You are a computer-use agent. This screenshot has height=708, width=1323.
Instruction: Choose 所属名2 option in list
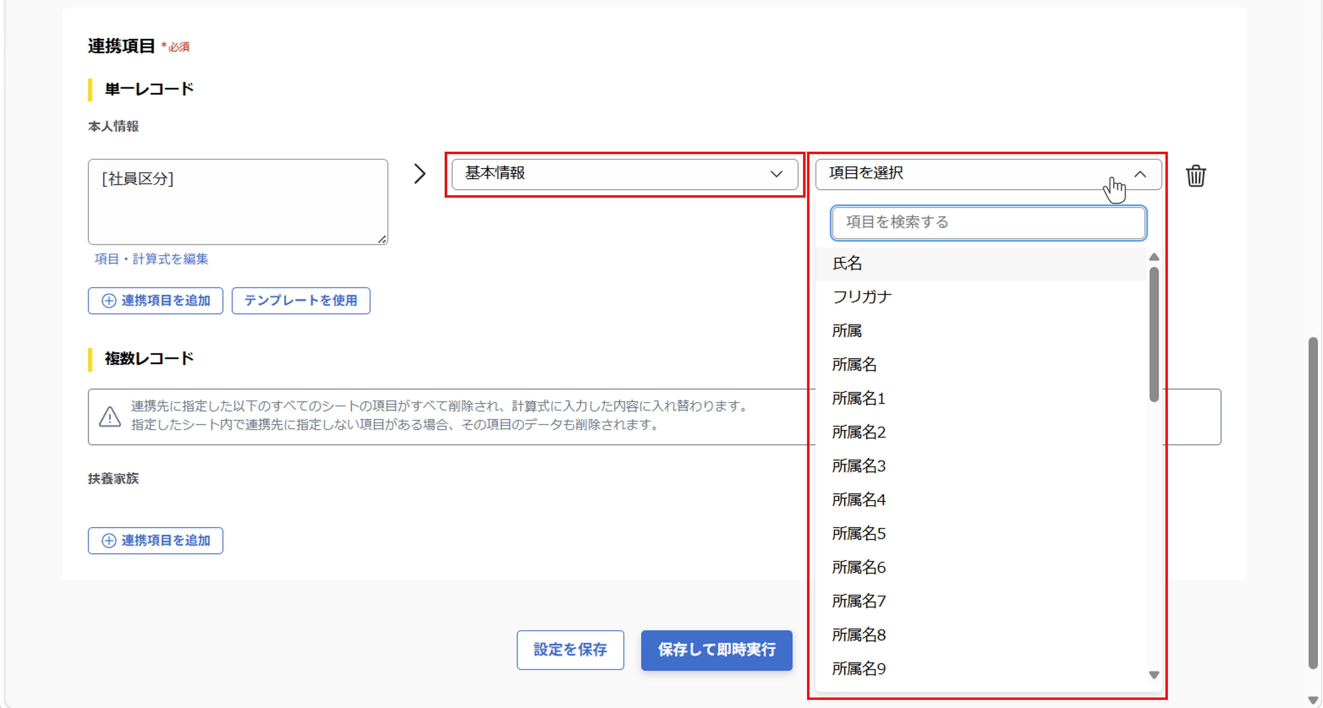pos(981,433)
